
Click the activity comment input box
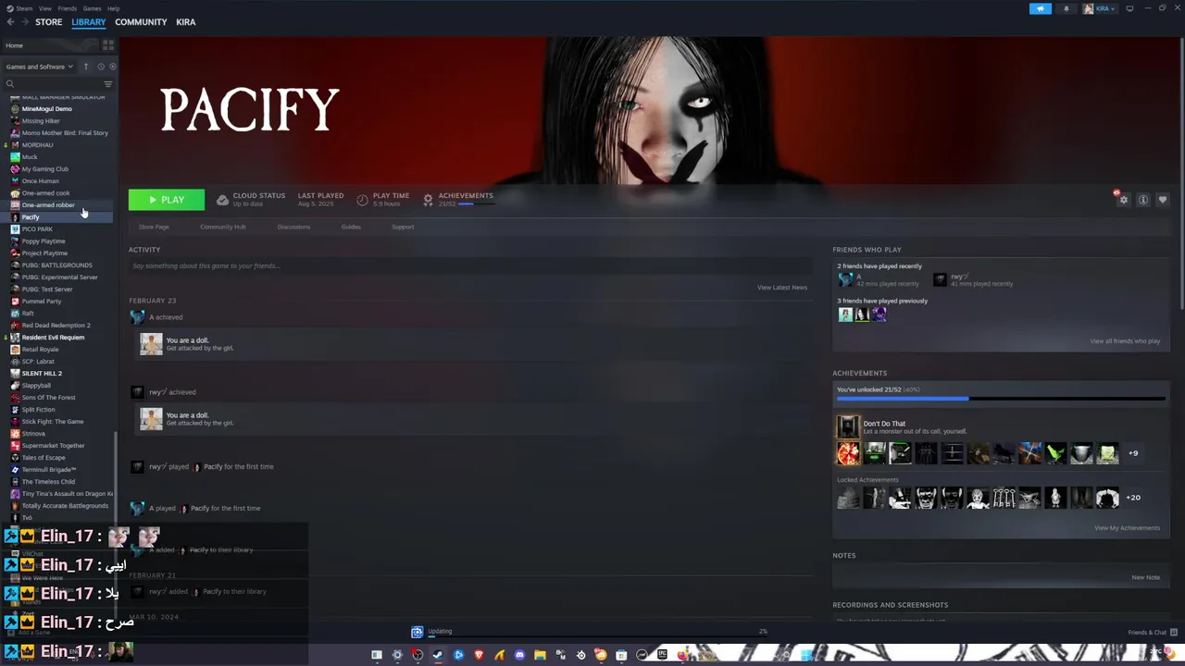click(470, 266)
